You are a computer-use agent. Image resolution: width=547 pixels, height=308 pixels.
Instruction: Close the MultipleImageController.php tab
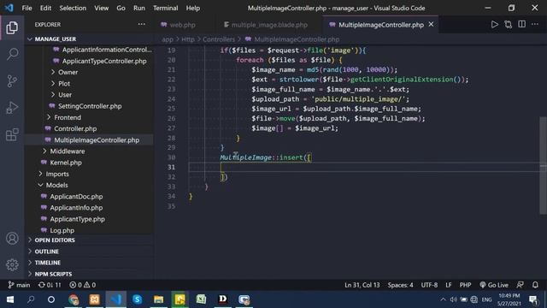[431, 25]
